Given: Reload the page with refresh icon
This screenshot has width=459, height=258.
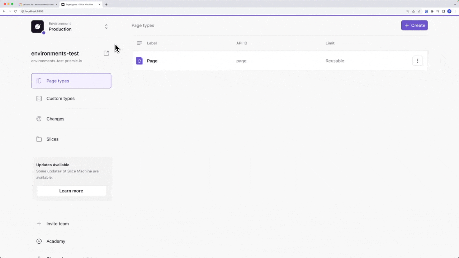Looking at the screenshot, I should pos(15,11).
